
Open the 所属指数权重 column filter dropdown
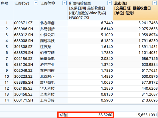tap(110, 3)
